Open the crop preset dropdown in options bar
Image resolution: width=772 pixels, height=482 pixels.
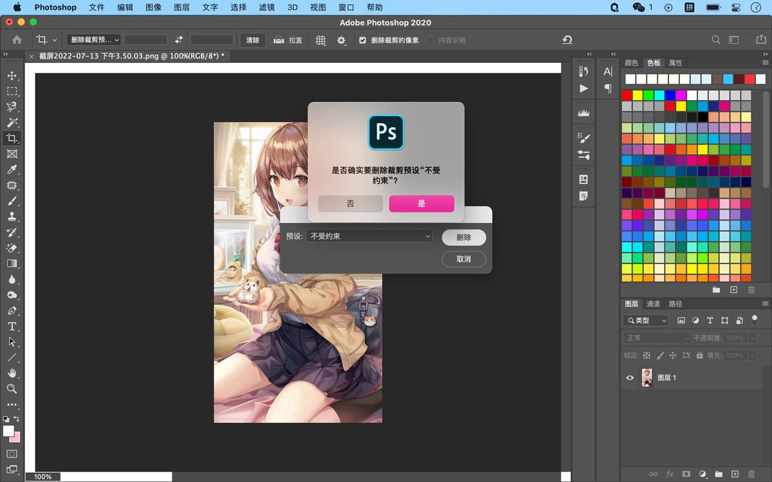[x=94, y=40]
